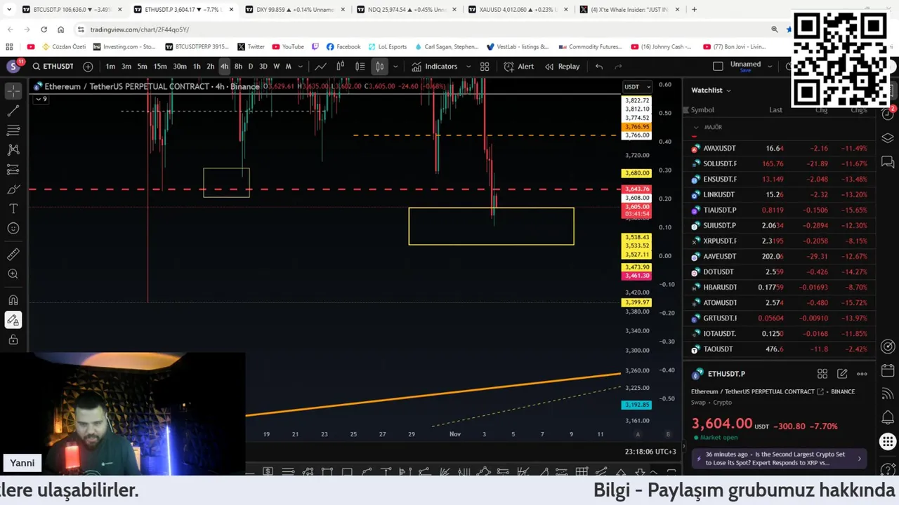This screenshot has width=899, height=505.
Task: Reload the page in the browser
Action: point(44,29)
